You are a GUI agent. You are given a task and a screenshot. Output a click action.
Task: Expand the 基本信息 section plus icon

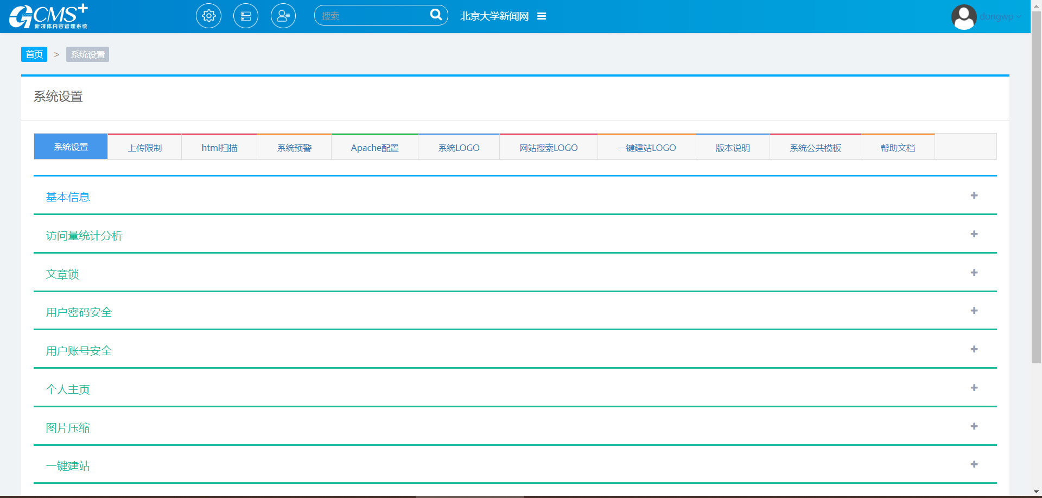coord(974,196)
